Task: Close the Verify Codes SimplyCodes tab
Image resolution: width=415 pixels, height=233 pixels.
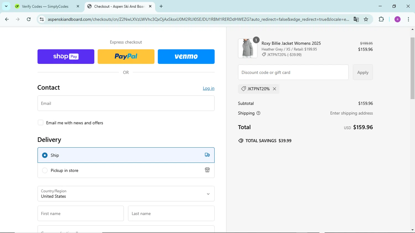Action: [x=78, y=6]
